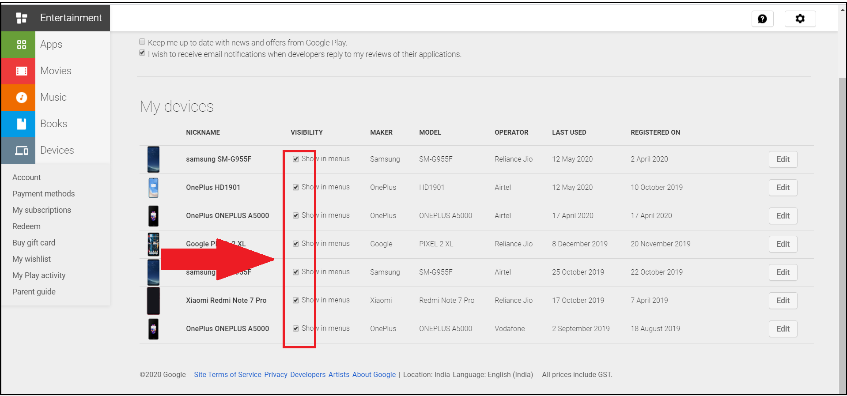The width and height of the screenshot is (847, 396).
Task: Edit the Samsung SM-G955F Reliance Jio device
Action: tap(783, 159)
